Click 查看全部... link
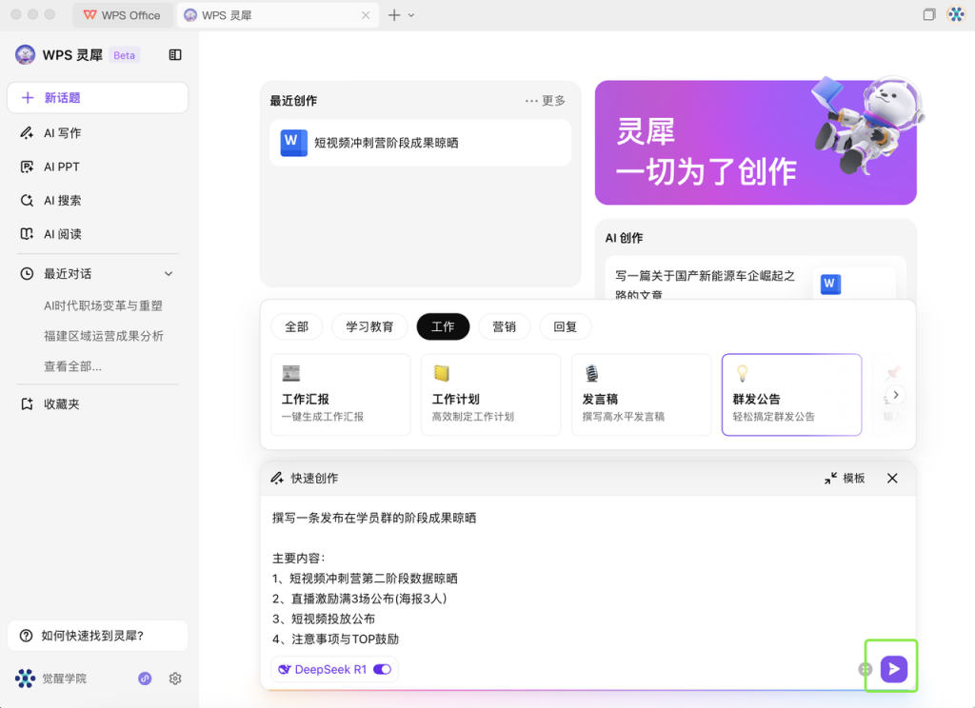Screen dimensions: 975x708 (x=72, y=366)
